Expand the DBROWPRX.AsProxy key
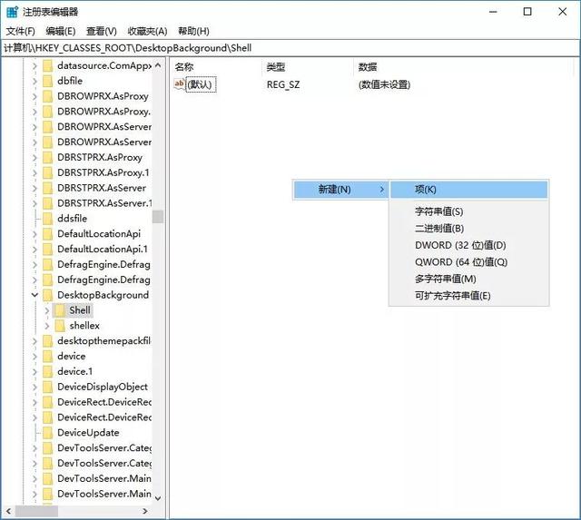Screen dimensions: 581x520 tap(34, 96)
